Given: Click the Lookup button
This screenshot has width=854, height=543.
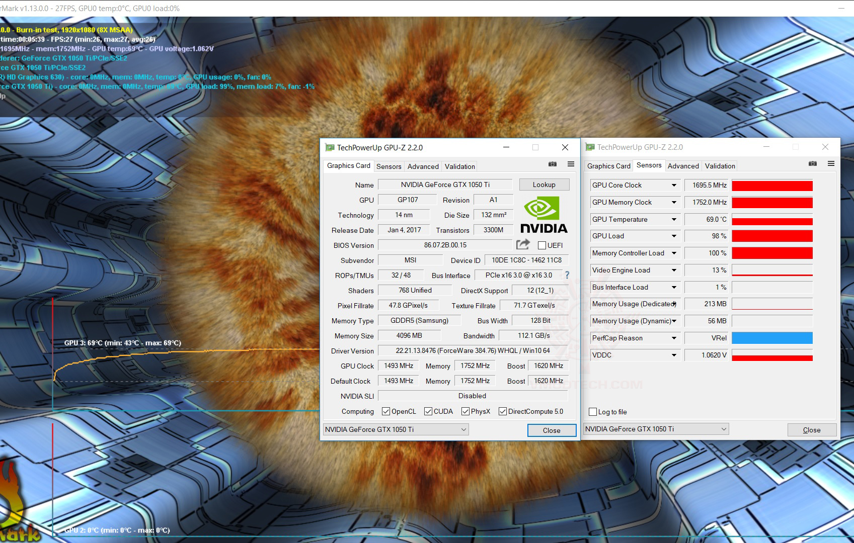Looking at the screenshot, I should (544, 185).
